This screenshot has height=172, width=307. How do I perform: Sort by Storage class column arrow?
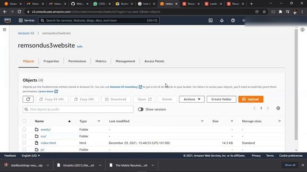[279, 121]
